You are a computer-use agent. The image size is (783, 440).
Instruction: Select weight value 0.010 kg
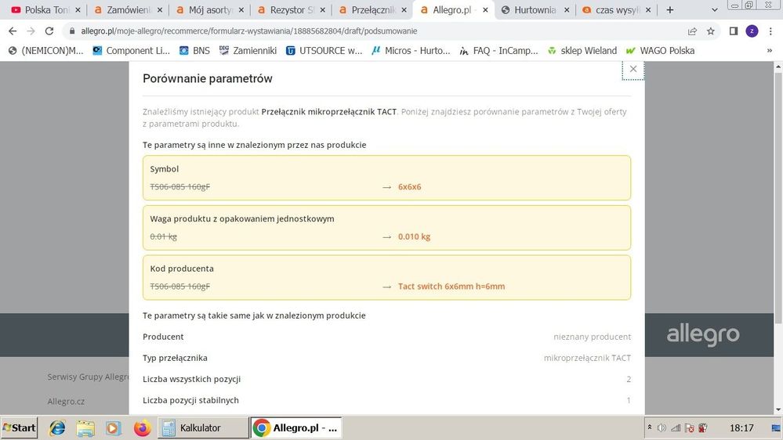414,236
